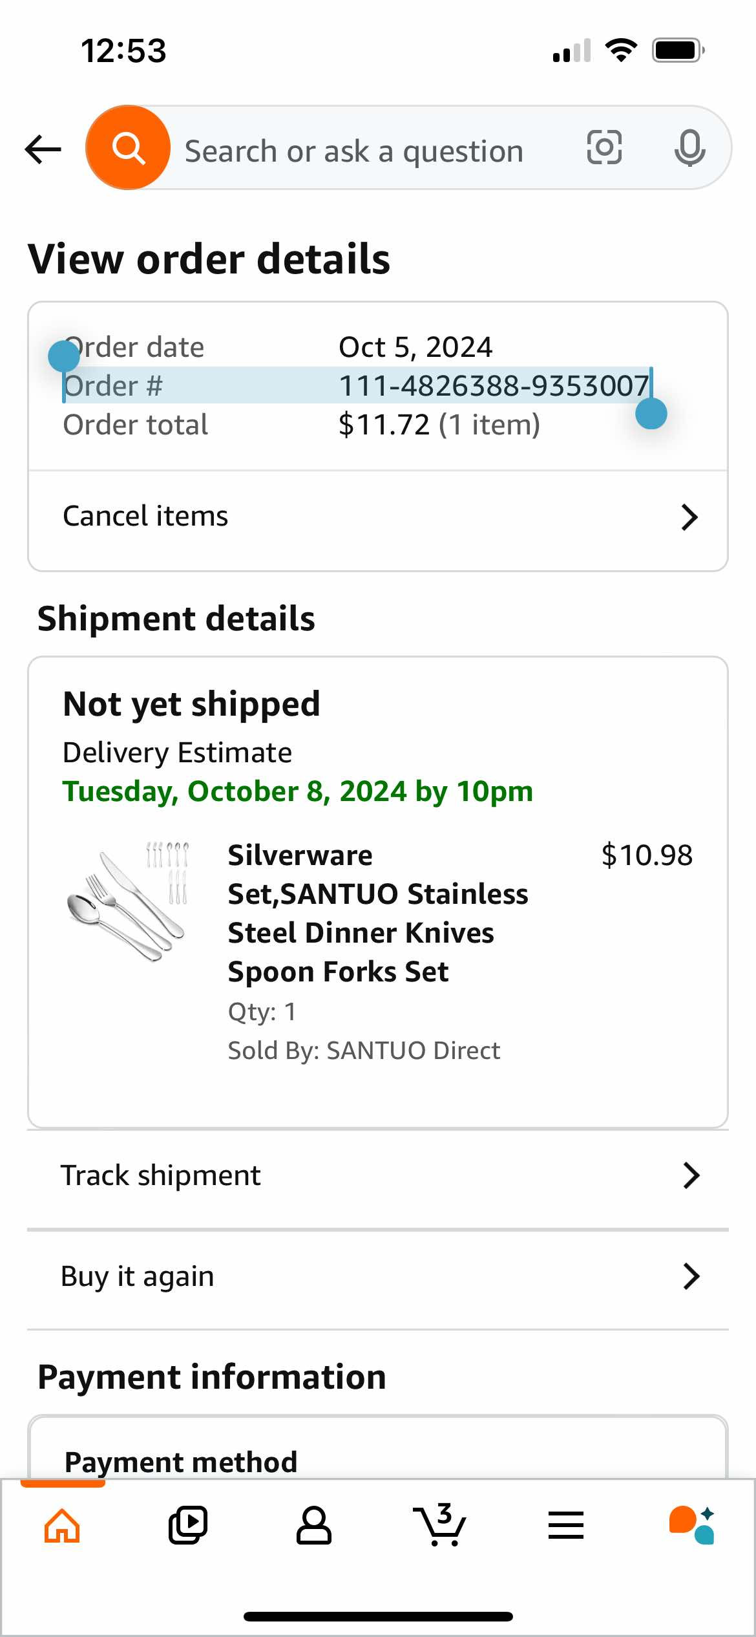The height and width of the screenshot is (1637, 756).
Task: Tap the Track shipment option
Action: 161,1175
